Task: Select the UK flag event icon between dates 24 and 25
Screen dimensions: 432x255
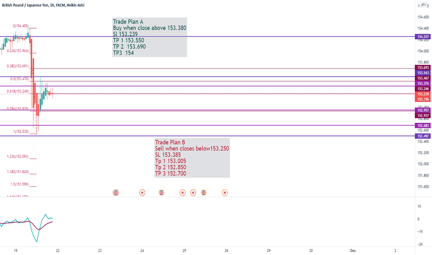Action: tap(161, 193)
